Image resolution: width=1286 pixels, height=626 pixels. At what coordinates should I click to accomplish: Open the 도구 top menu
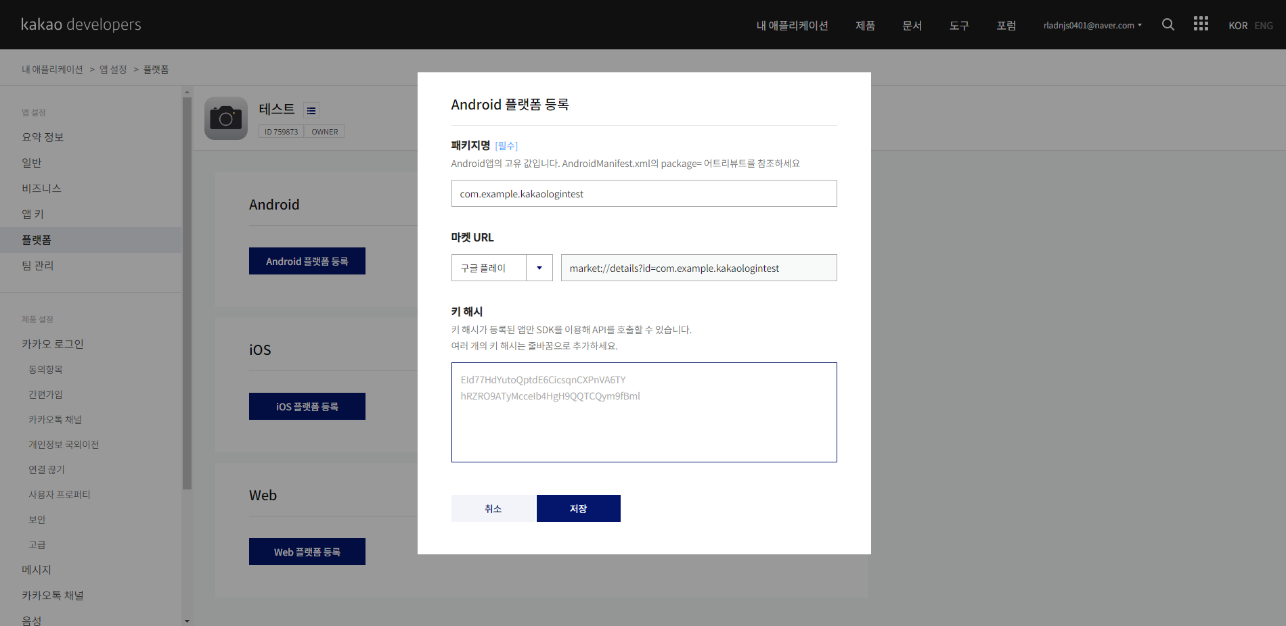coord(959,25)
